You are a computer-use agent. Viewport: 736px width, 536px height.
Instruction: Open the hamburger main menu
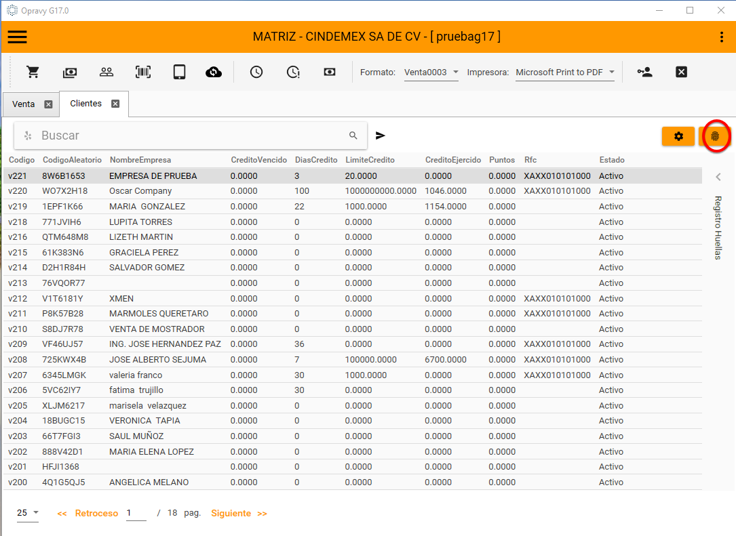pyautogui.click(x=18, y=37)
